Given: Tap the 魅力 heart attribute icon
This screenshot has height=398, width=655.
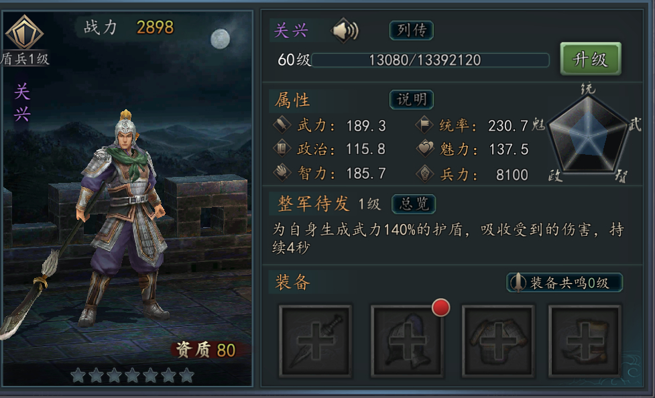Looking at the screenshot, I should click(x=425, y=149).
